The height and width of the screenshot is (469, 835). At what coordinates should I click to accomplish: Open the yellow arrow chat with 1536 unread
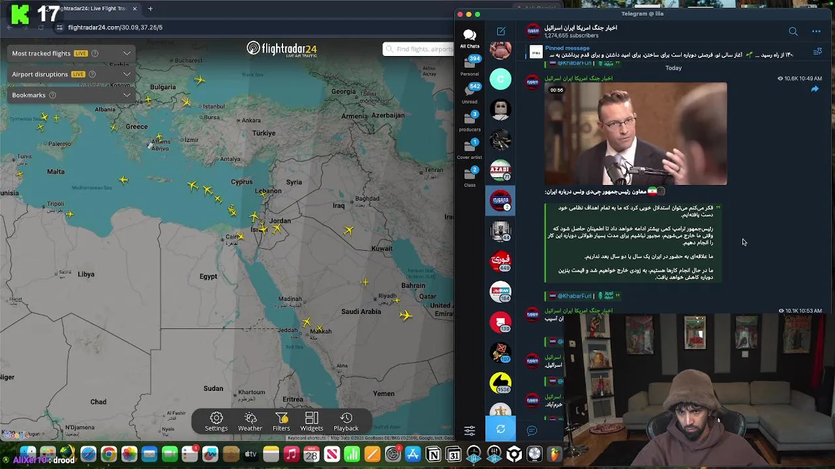click(x=500, y=383)
